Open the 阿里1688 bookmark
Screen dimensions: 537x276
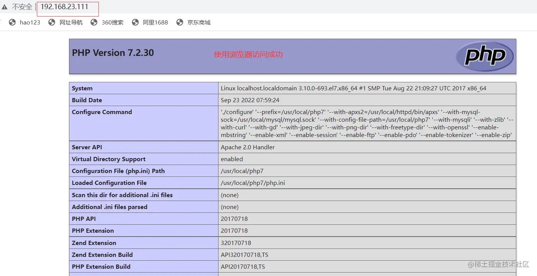[155, 22]
